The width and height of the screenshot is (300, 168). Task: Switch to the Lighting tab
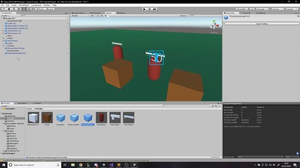[x=261, y=13]
